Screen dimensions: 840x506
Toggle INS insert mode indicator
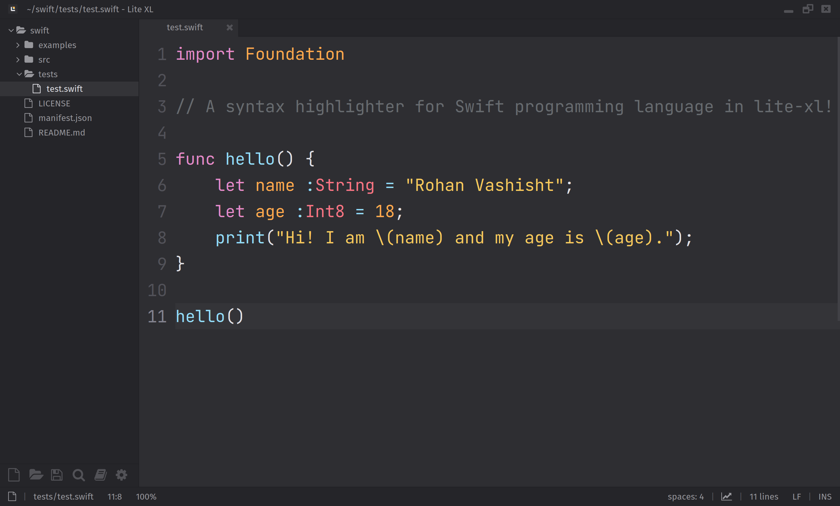[x=825, y=496]
